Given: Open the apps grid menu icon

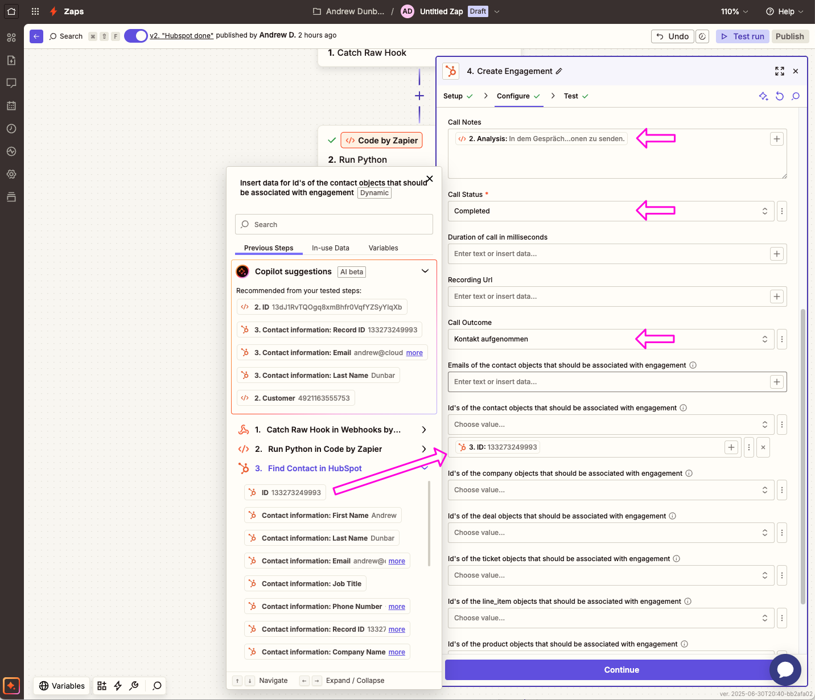Looking at the screenshot, I should point(35,11).
